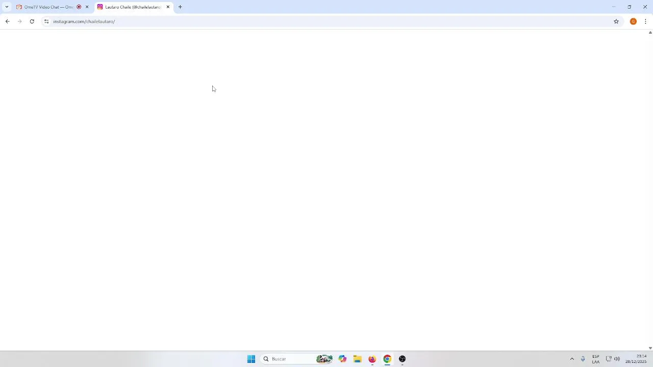The image size is (653, 367).
Task: Close the Lautaro Chaile Instagram tab
Action: pyautogui.click(x=168, y=7)
